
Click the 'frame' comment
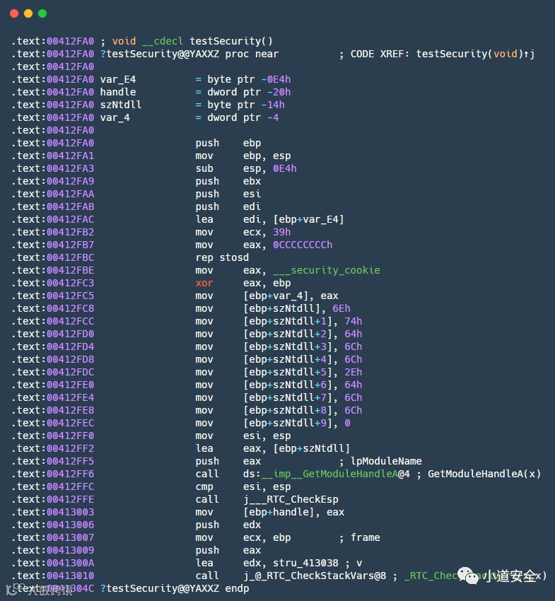click(366, 537)
